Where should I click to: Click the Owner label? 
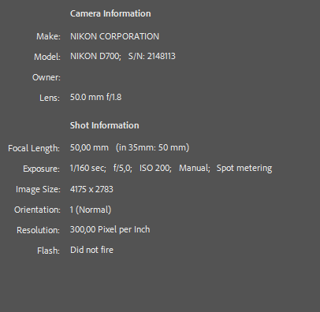tap(46, 77)
